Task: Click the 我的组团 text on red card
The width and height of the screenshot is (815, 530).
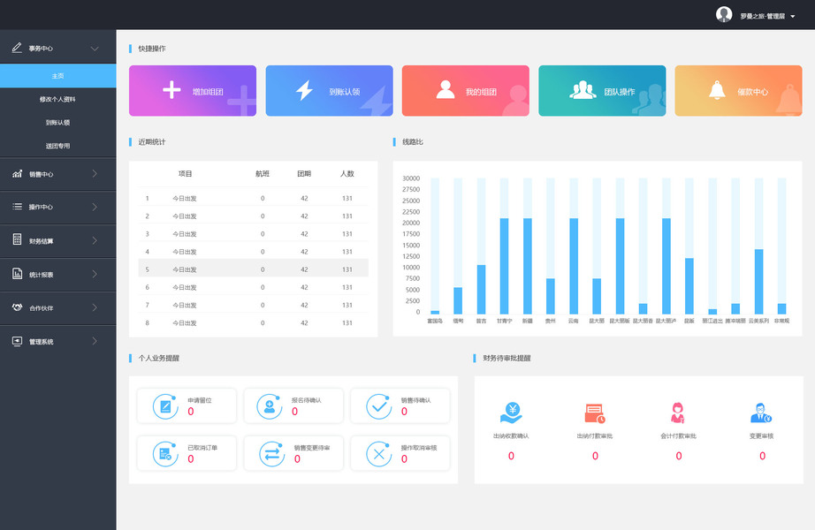Action: pos(481,92)
